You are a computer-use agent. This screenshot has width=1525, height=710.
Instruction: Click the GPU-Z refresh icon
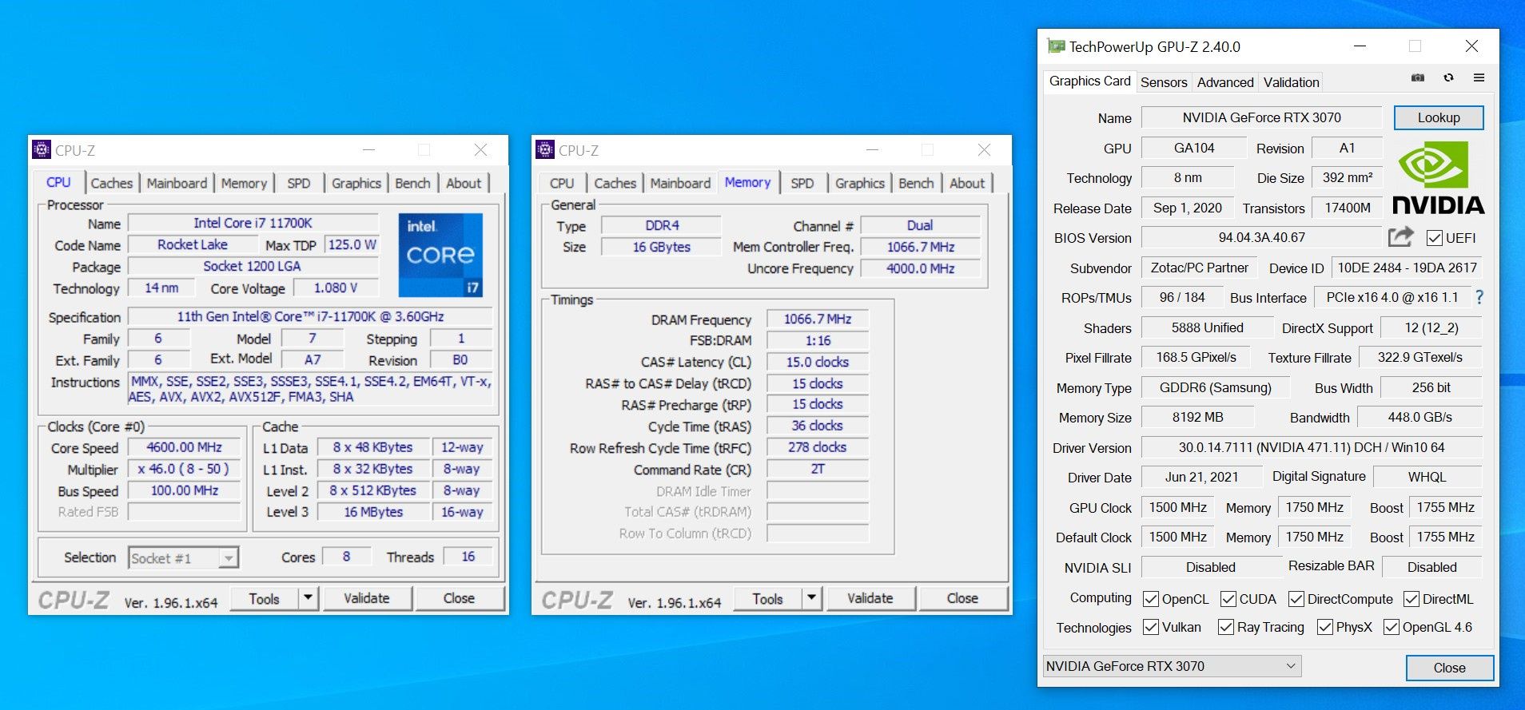(1448, 77)
